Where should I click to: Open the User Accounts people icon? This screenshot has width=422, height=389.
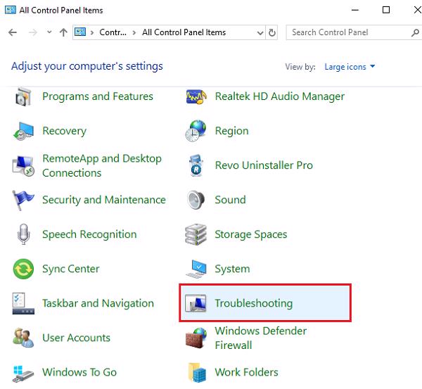(x=23, y=338)
